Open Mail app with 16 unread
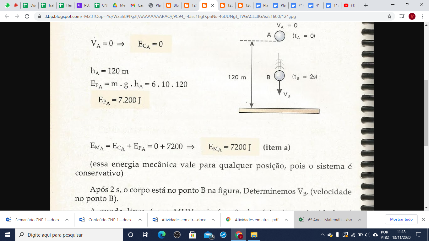Image resolution: width=429 pixels, height=241 pixels. pos(209,235)
